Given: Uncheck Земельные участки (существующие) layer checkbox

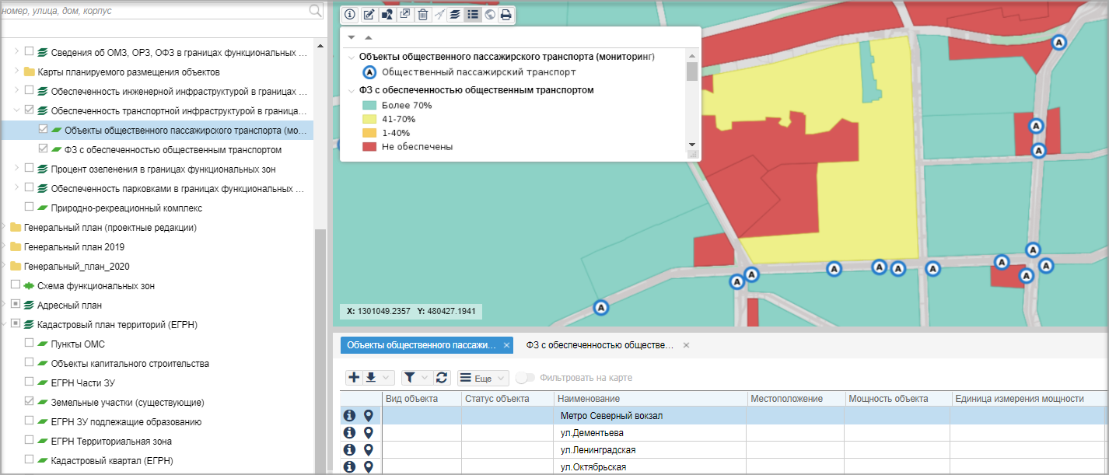Looking at the screenshot, I should (30, 402).
